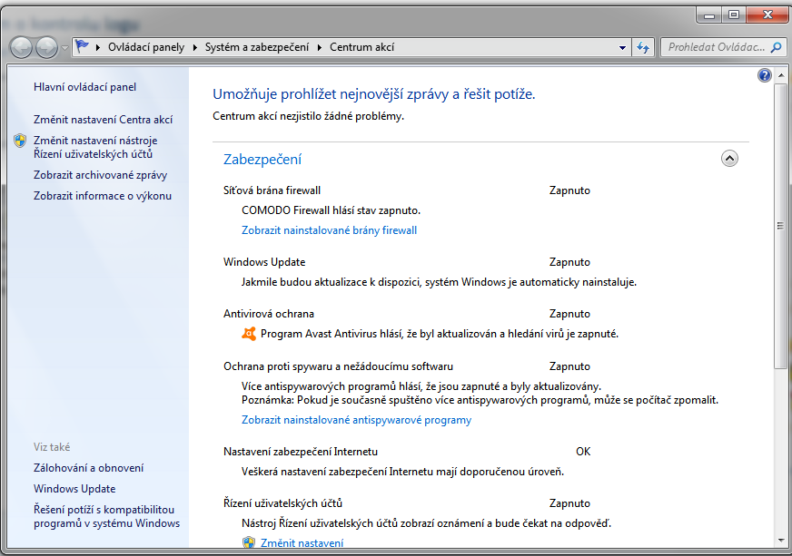Viewport: 792px width, 556px height.
Task: Click the refresh button next to address bar
Action: pos(643,47)
